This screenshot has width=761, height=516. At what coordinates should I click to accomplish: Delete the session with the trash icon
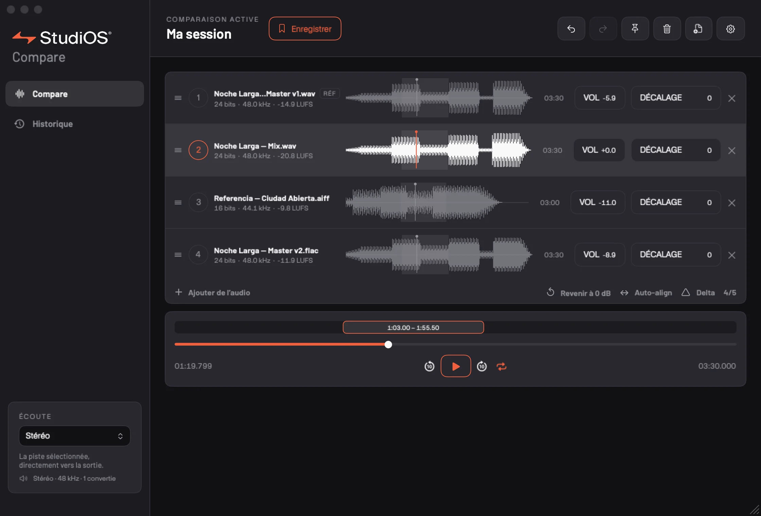point(667,29)
